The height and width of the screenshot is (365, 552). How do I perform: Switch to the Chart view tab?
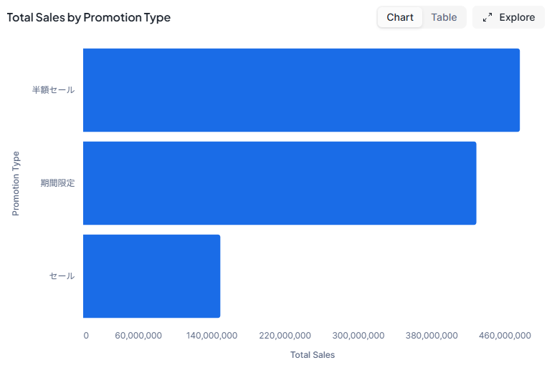click(x=400, y=17)
